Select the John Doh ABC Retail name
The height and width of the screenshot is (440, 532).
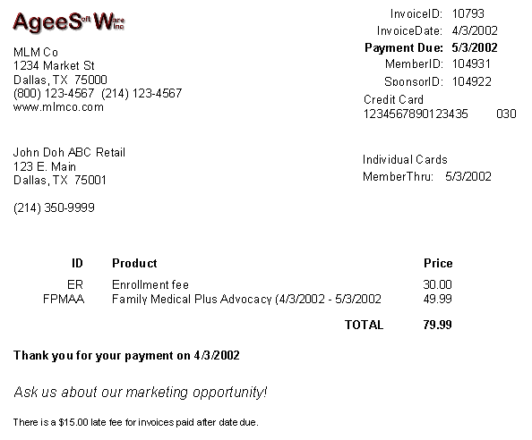(x=69, y=152)
